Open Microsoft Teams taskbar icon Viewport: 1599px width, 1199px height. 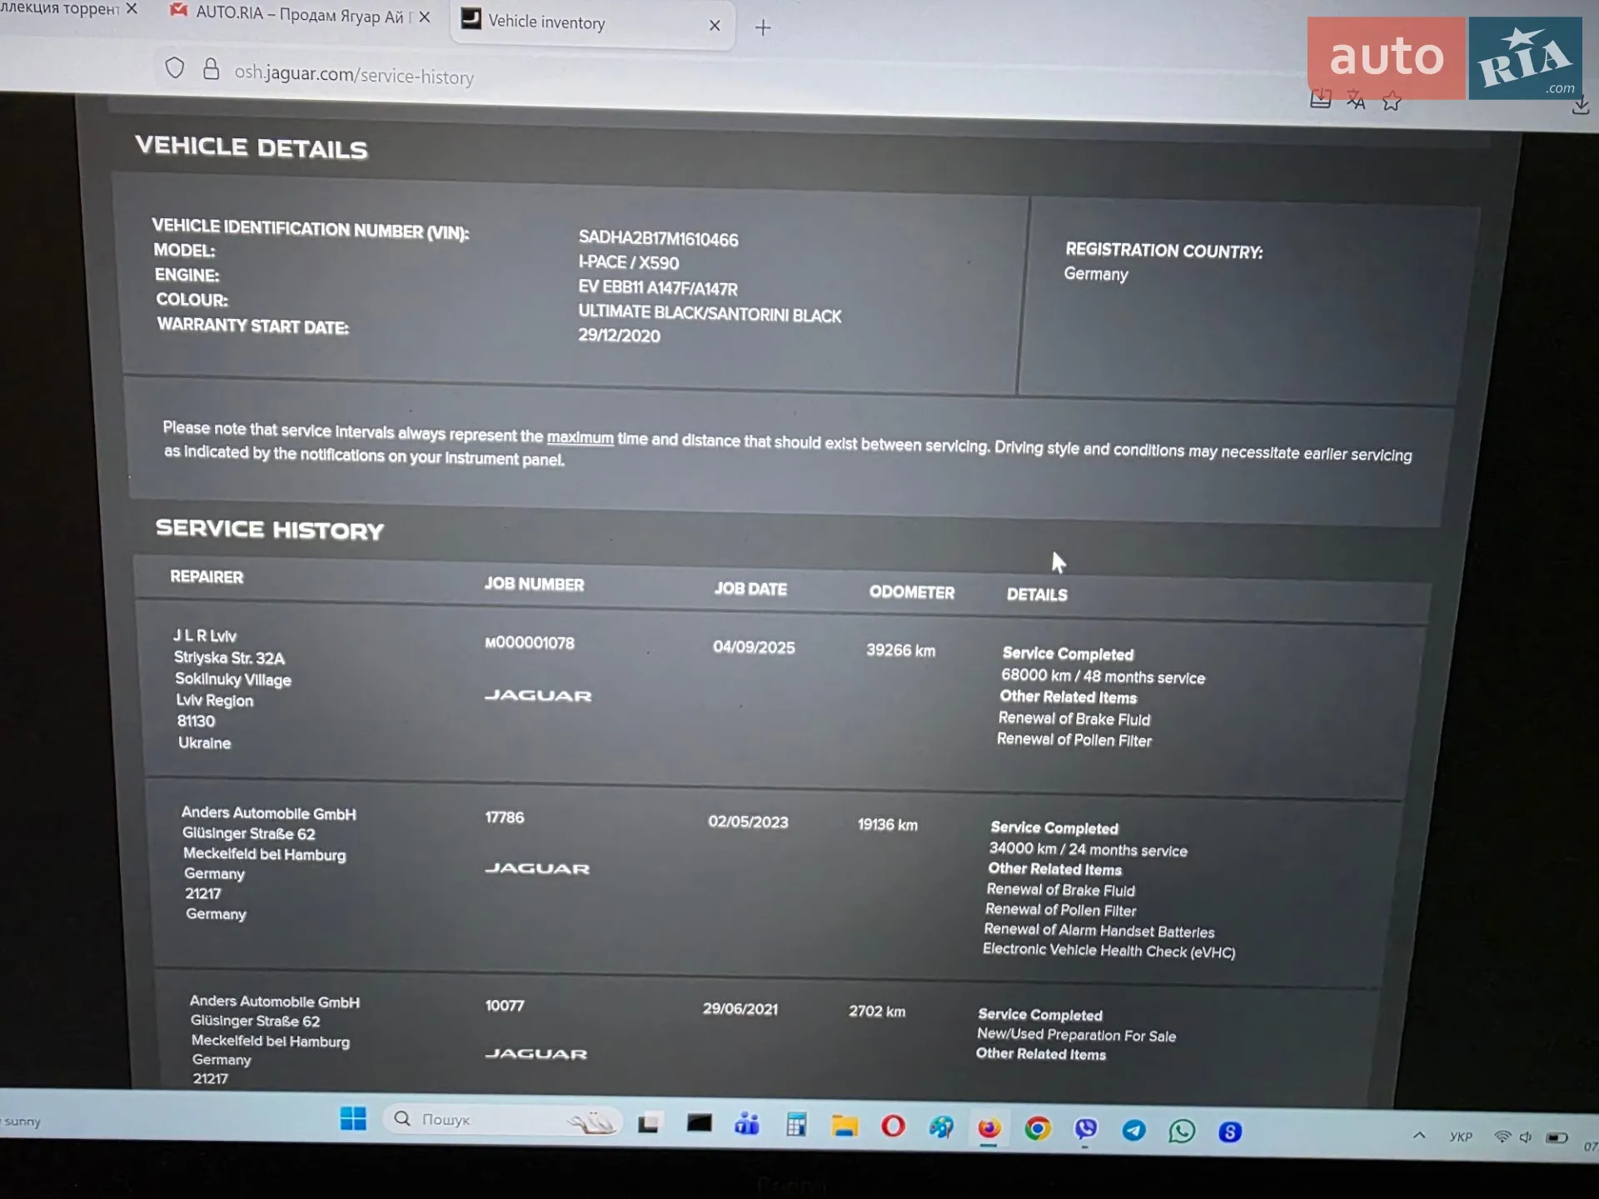click(747, 1124)
